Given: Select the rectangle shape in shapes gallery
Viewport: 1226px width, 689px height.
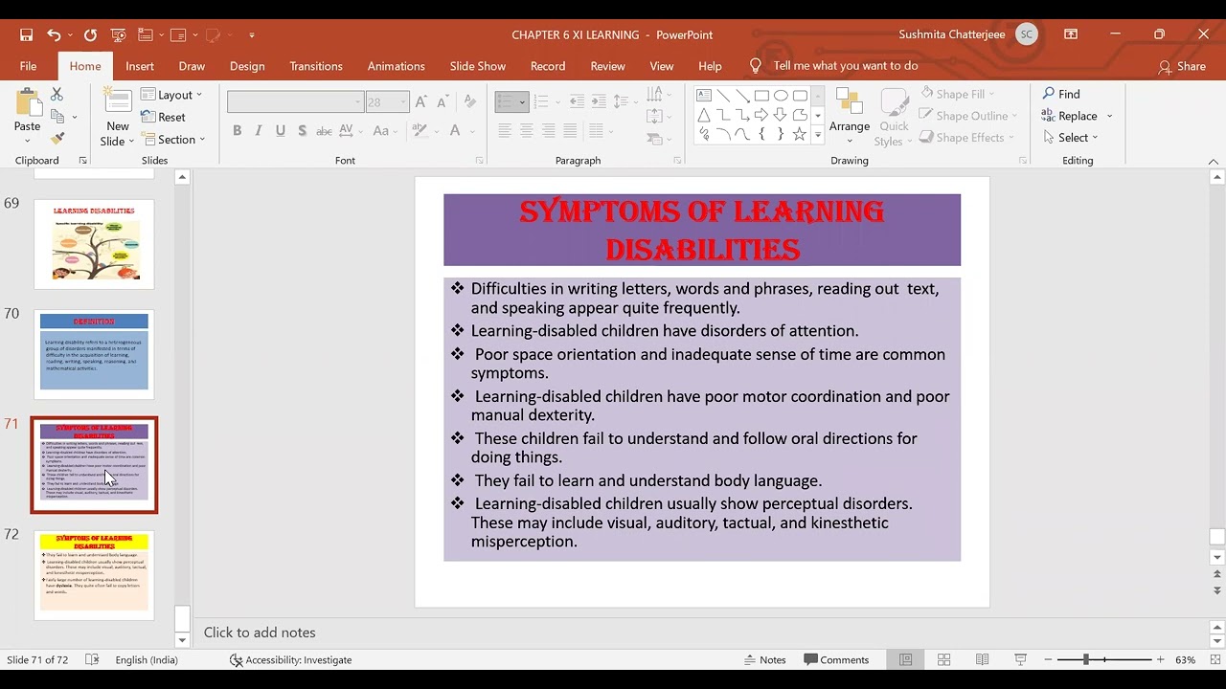Looking at the screenshot, I should tap(761, 96).
